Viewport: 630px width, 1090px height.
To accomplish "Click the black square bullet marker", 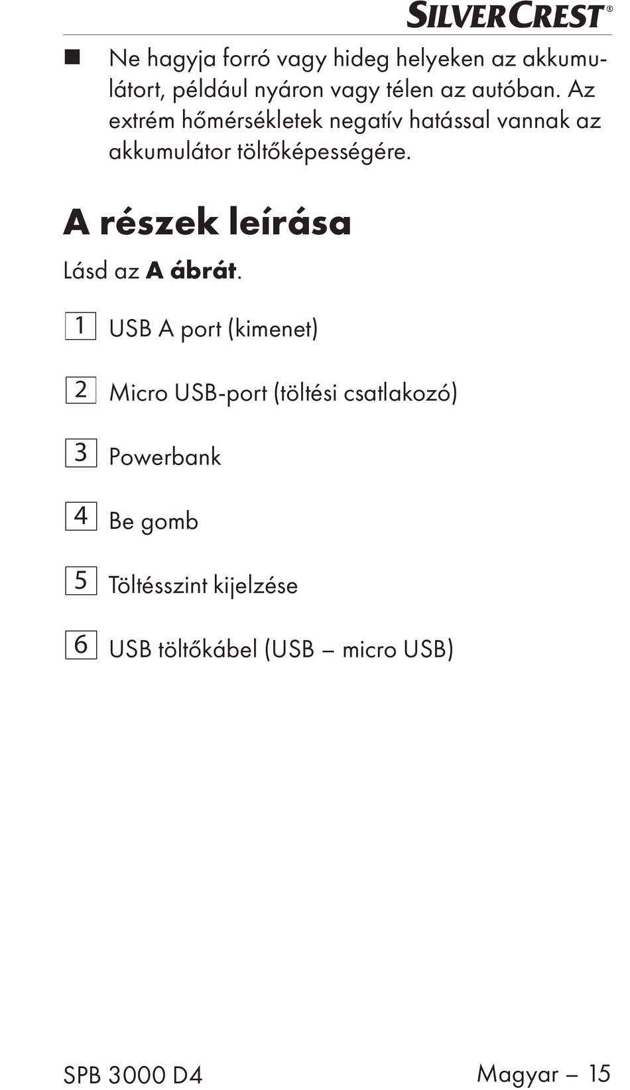I will (x=72, y=57).
